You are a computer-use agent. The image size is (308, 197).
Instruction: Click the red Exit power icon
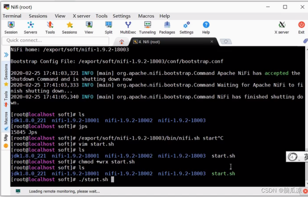pos(301,28)
